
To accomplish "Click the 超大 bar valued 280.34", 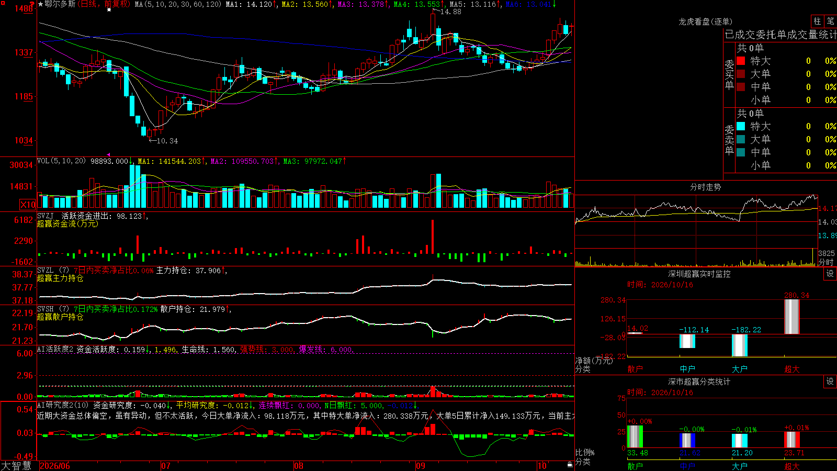I will [x=792, y=317].
